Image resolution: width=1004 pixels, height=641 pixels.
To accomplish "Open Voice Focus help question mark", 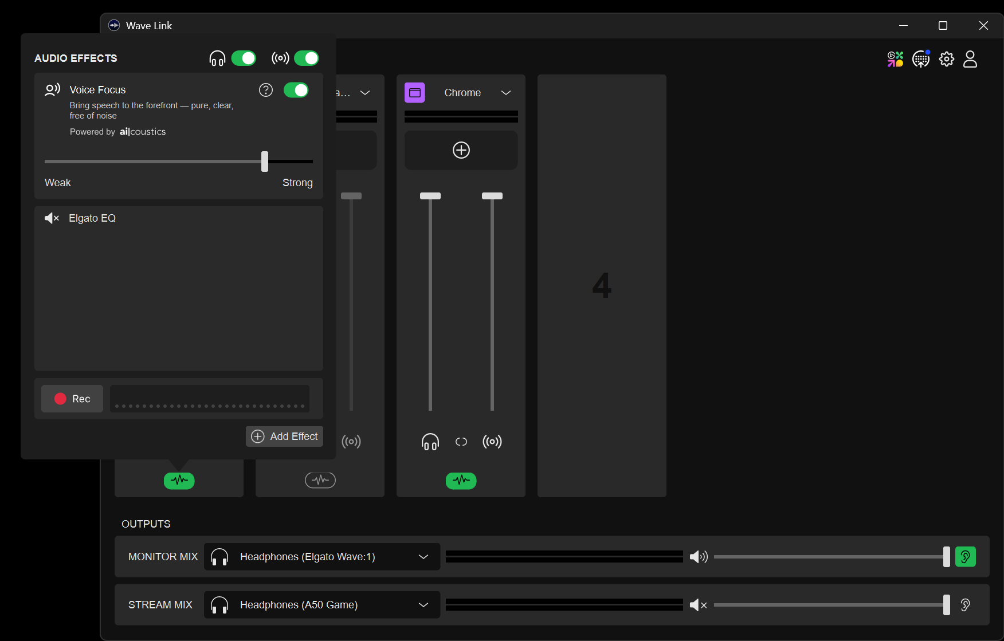I will point(266,90).
